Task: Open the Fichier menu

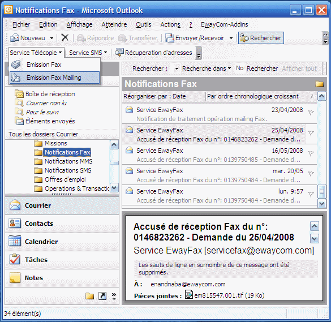Action: tap(22, 24)
